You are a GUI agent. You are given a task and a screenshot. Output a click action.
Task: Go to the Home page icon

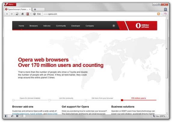pos(23,14)
